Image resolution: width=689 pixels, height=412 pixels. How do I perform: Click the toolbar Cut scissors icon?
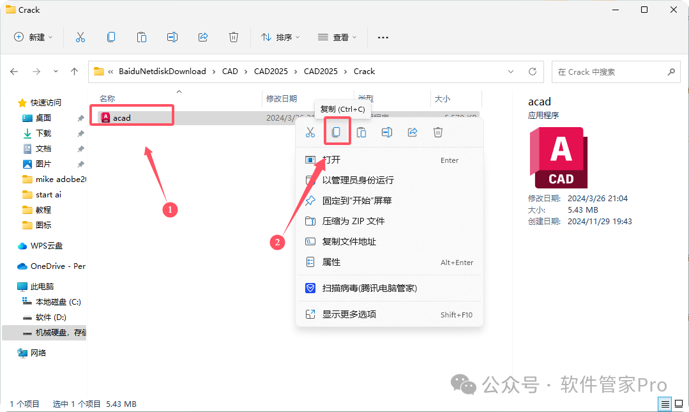pyautogui.click(x=80, y=38)
